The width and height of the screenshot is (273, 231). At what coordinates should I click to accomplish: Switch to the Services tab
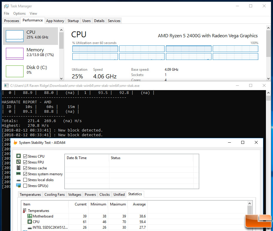pyautogui.click(x=114, y=21)
